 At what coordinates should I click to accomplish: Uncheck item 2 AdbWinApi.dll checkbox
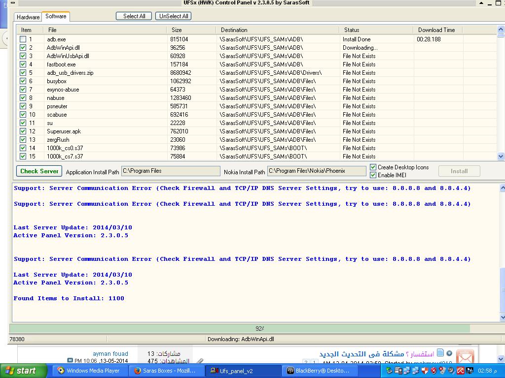pos(23,48)
